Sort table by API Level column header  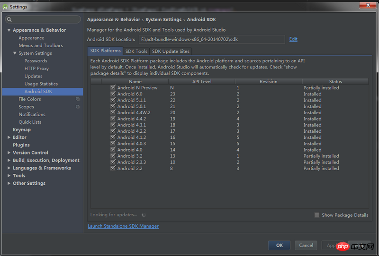point(202,82)
